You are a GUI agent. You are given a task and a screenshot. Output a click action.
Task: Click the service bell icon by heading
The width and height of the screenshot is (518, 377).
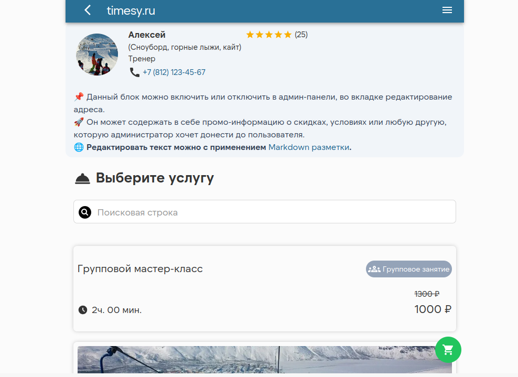click(x=82, y=179)
